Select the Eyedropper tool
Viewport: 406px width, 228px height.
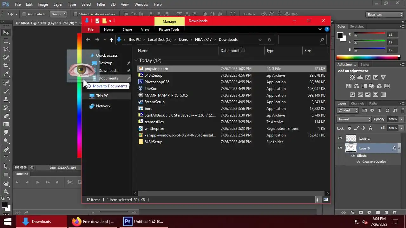click(x=6, y=74)
